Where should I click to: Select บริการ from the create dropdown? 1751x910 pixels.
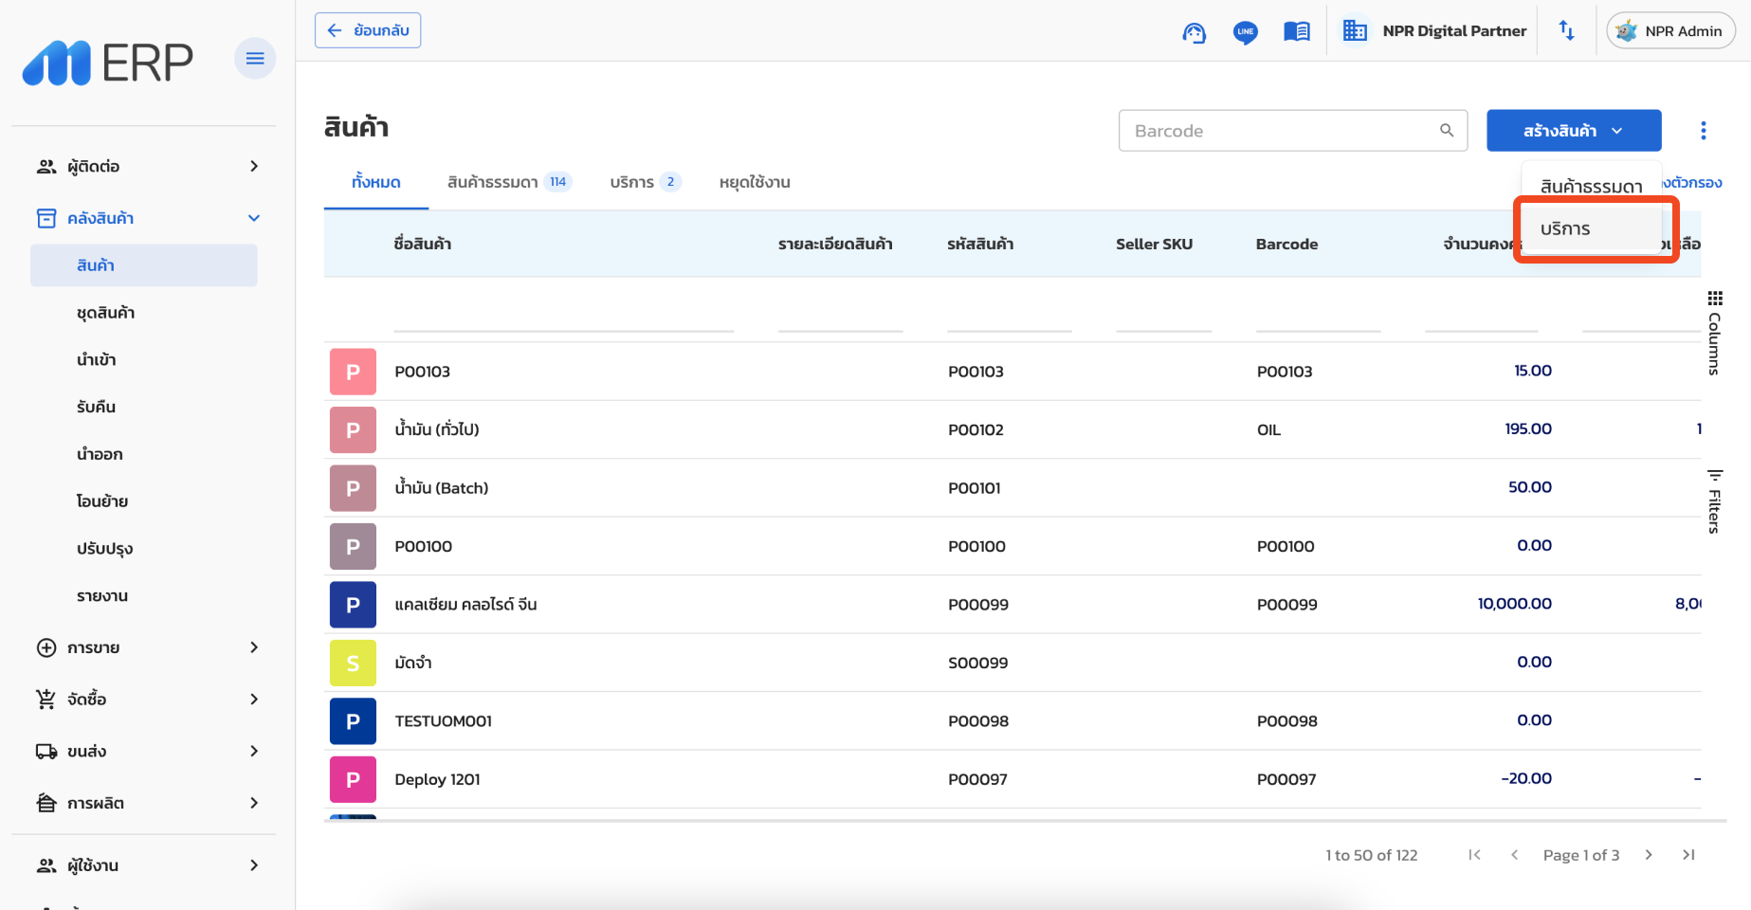pyautogui.click(x=1565, y=229)
